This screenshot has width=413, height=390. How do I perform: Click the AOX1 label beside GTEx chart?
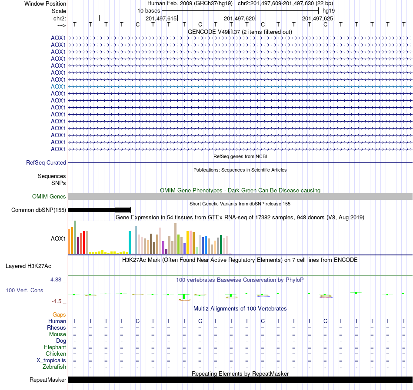pos(58,239)
